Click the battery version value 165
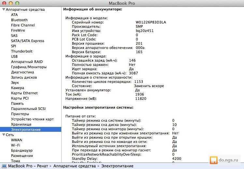Screen dimensions: 244x169 point(139,52)
